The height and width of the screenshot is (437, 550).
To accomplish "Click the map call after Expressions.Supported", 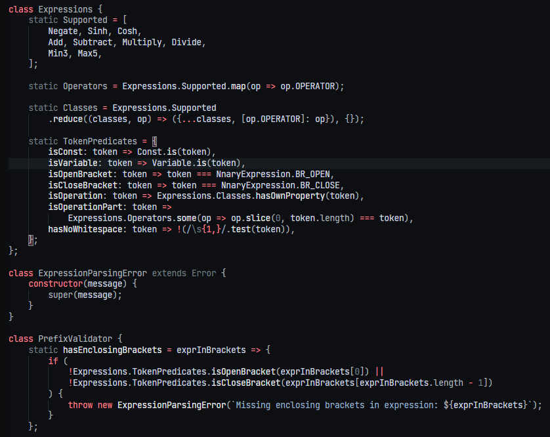I will coord(238,86).
